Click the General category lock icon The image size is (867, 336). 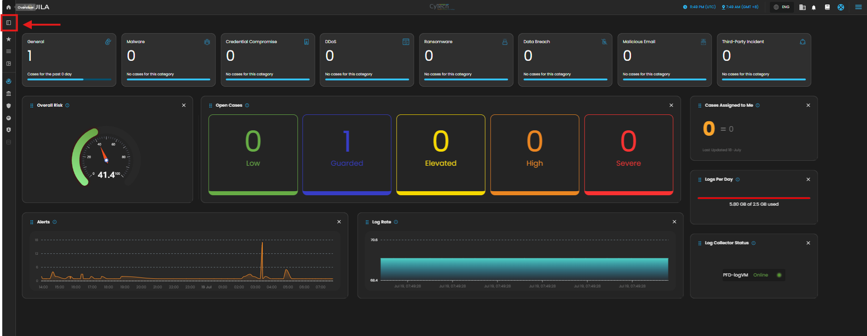point(108,42)
